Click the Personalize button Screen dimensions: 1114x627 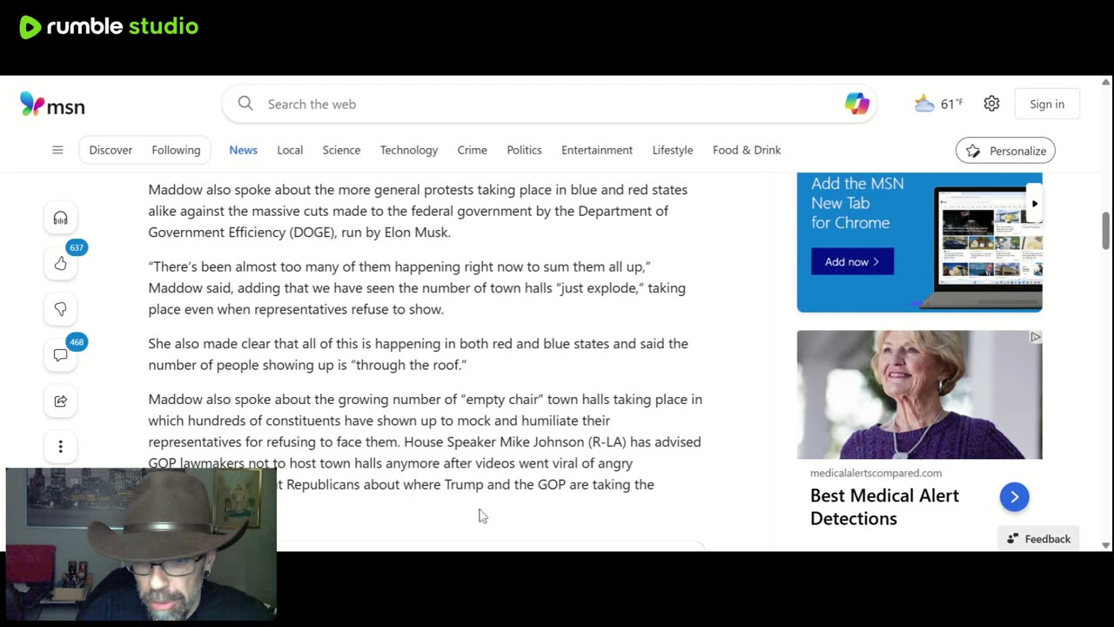(1005, 151)
